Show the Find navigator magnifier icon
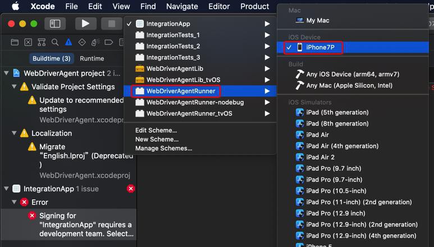Image resolution: width=434 pixels, height=247 pixels. [x=55, y=42]
